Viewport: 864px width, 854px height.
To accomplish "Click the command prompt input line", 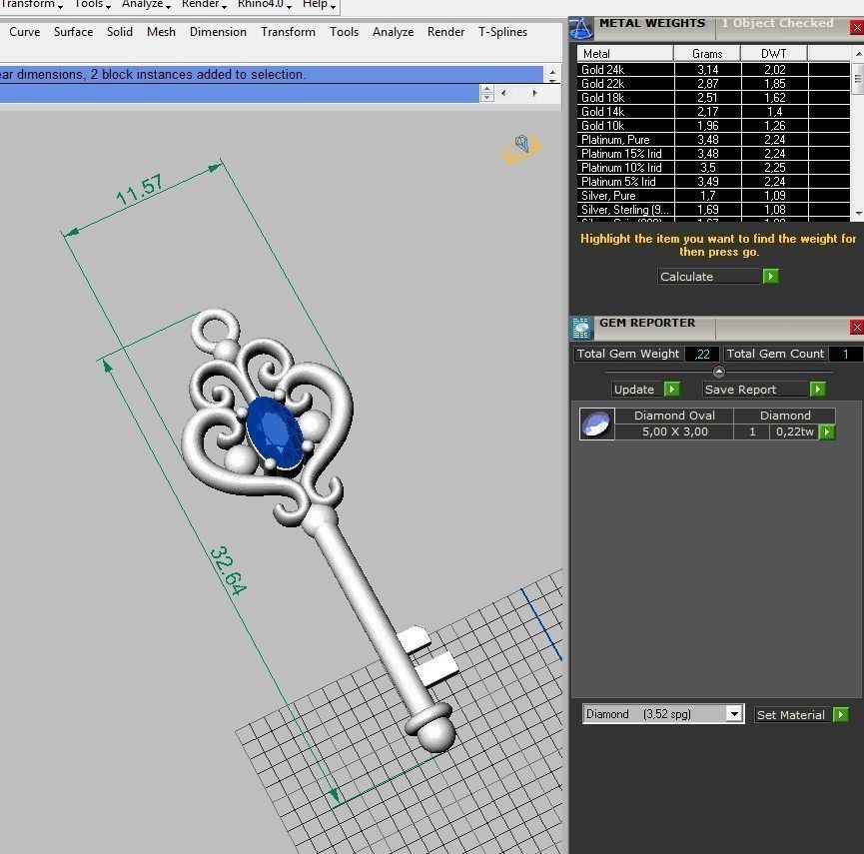I will (239, 93).
